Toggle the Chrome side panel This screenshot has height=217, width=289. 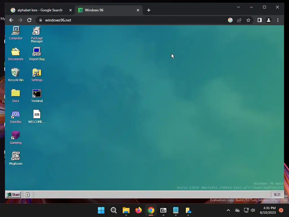pyautogui.click(x=260, y=20)
